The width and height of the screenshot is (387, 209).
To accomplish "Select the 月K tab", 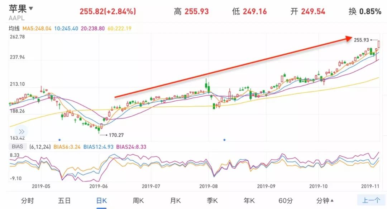I will [175, 201].
